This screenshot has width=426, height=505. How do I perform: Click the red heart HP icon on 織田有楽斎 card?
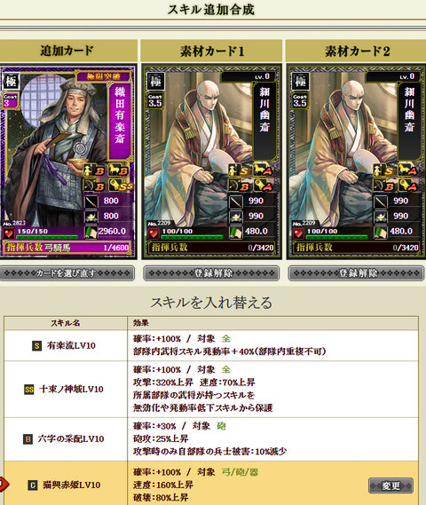[x=9, y=233]
